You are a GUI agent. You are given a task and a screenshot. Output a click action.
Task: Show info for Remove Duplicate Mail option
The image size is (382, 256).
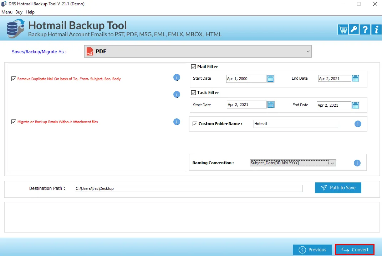click(x=177, y=78)
